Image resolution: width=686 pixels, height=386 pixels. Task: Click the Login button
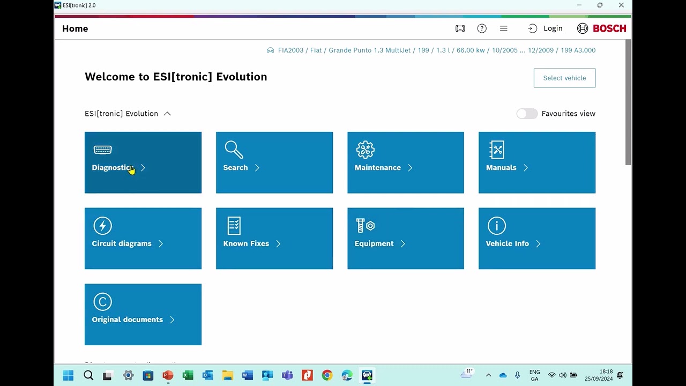click(x=545, y=28)
